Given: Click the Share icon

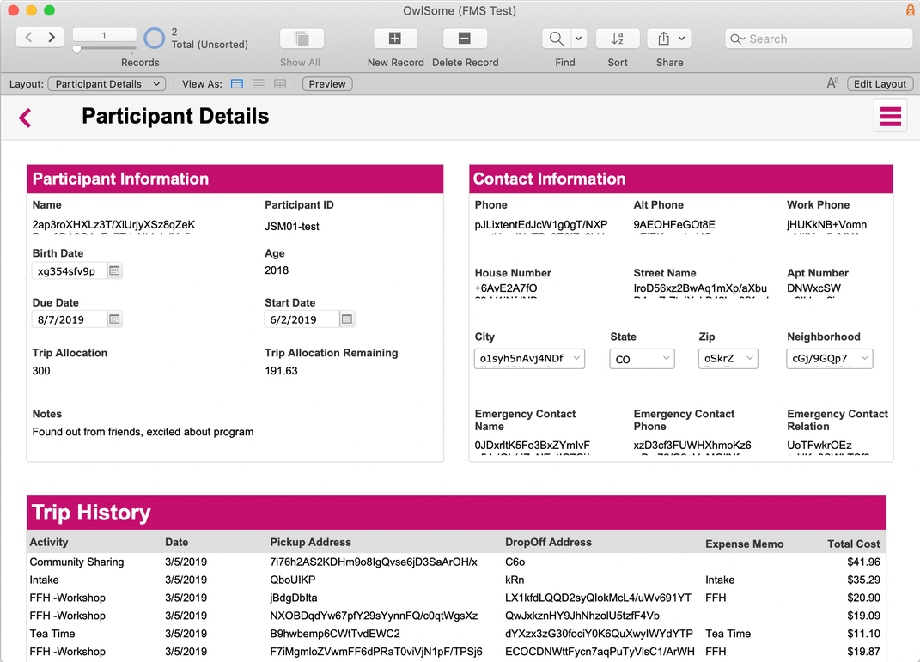Looking at the screenshot, I should pyautogui.click(x=663, y=39).
